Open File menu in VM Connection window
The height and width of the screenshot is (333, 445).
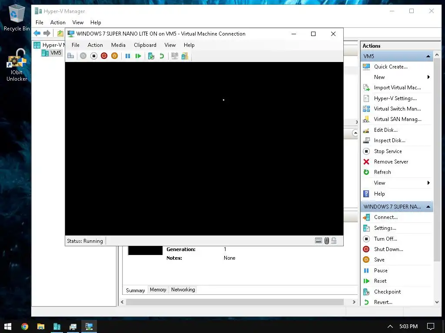[76, 45]
